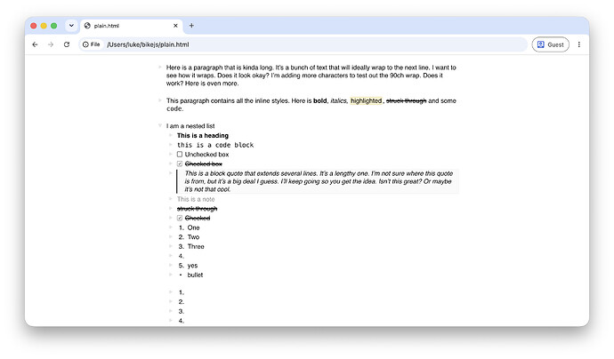Click the triangle beside 'Here is a paragraph'
This screenshot has height=359, width=614.
pyautogui.click(x=160, y=68)
